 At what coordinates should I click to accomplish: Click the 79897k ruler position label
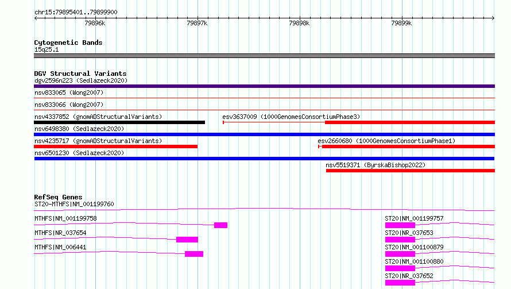[x=197, y=23]
